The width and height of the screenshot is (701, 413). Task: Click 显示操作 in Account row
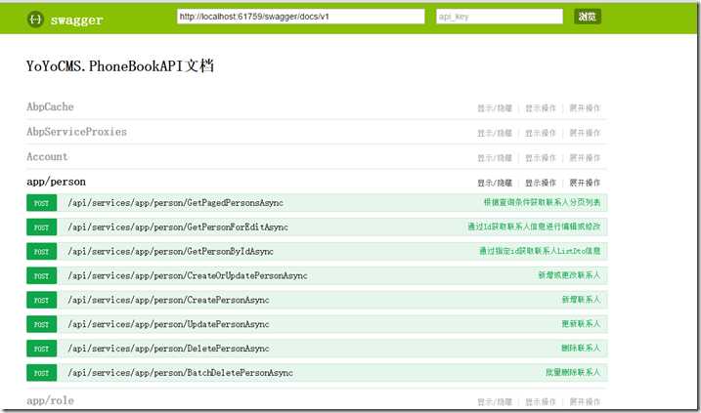click(541, 158)
